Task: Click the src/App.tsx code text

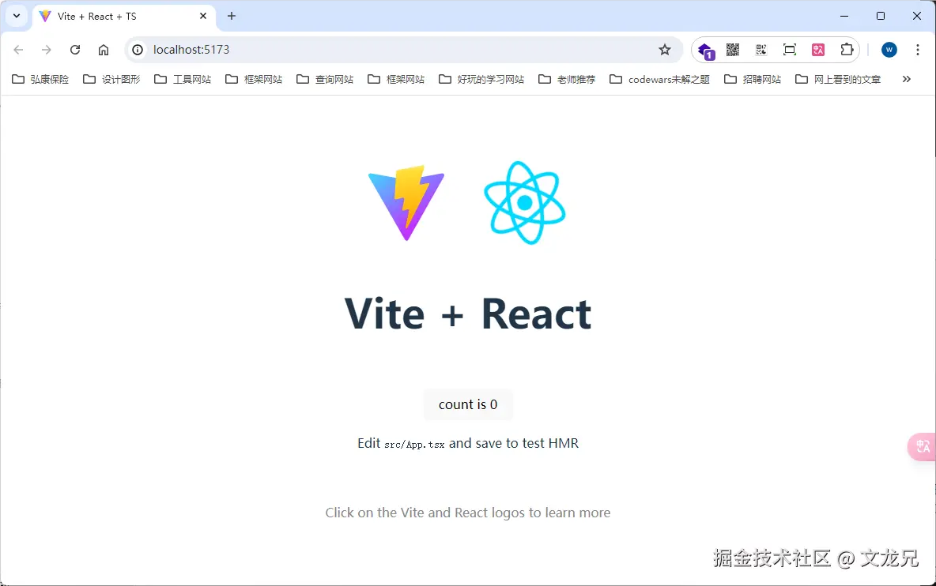Action: [414, 445]
